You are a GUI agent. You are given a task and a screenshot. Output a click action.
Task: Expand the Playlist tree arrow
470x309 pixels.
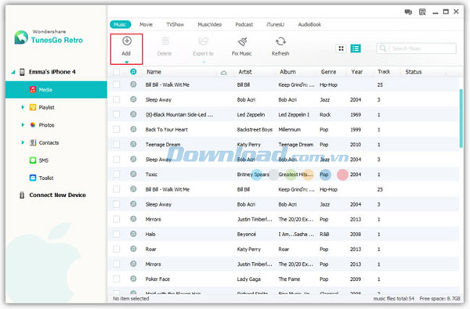click(x=23, y=107)
